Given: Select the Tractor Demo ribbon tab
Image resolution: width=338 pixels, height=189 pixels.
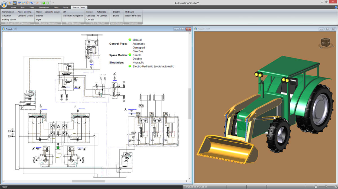Looking at the screenshot, I should (x=79, y=7).
